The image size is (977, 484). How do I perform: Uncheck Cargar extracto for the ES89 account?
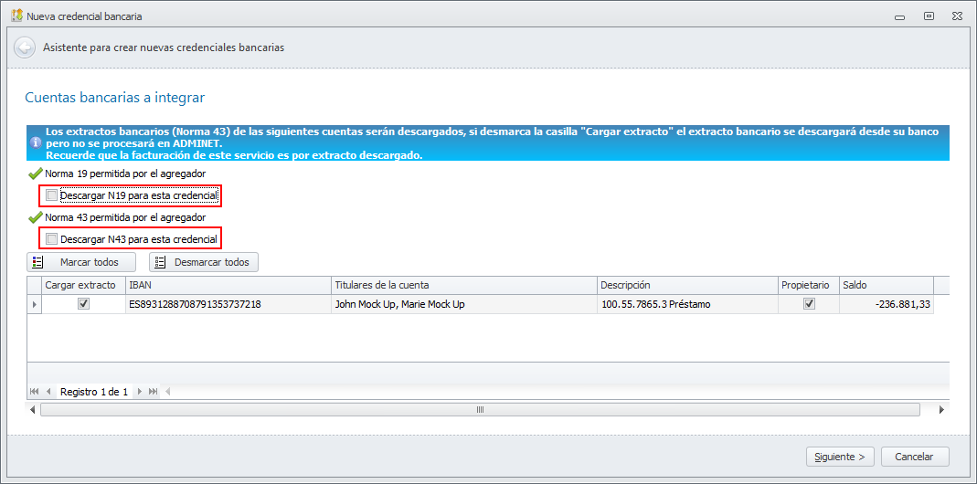83,304
